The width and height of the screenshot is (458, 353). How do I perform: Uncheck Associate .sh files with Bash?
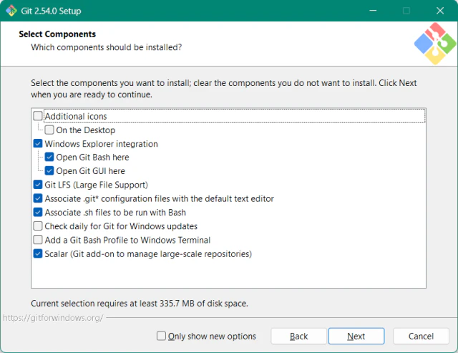(38, 212)
